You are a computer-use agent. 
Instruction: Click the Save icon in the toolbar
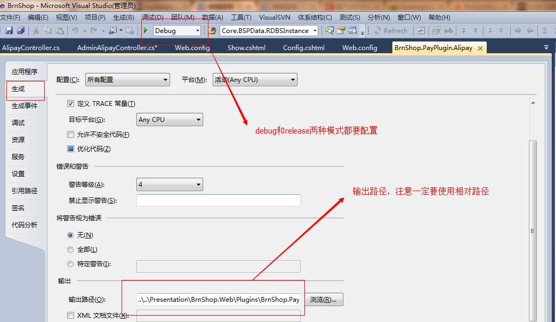pos(9,30)
